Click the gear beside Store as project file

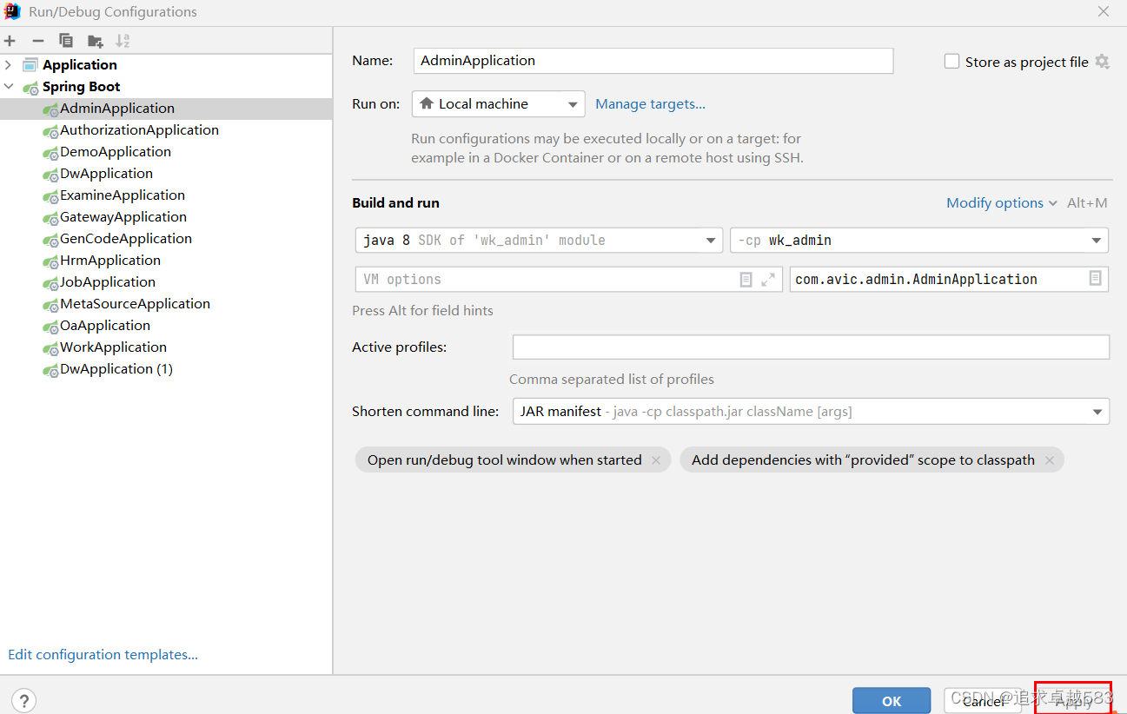coord(1102,62)
